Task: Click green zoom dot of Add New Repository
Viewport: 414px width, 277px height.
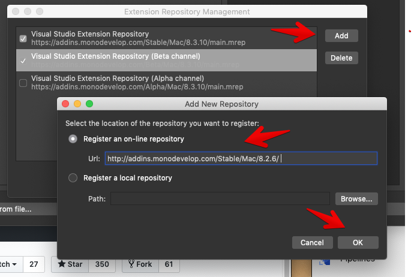Action: (x=89, y=104)
